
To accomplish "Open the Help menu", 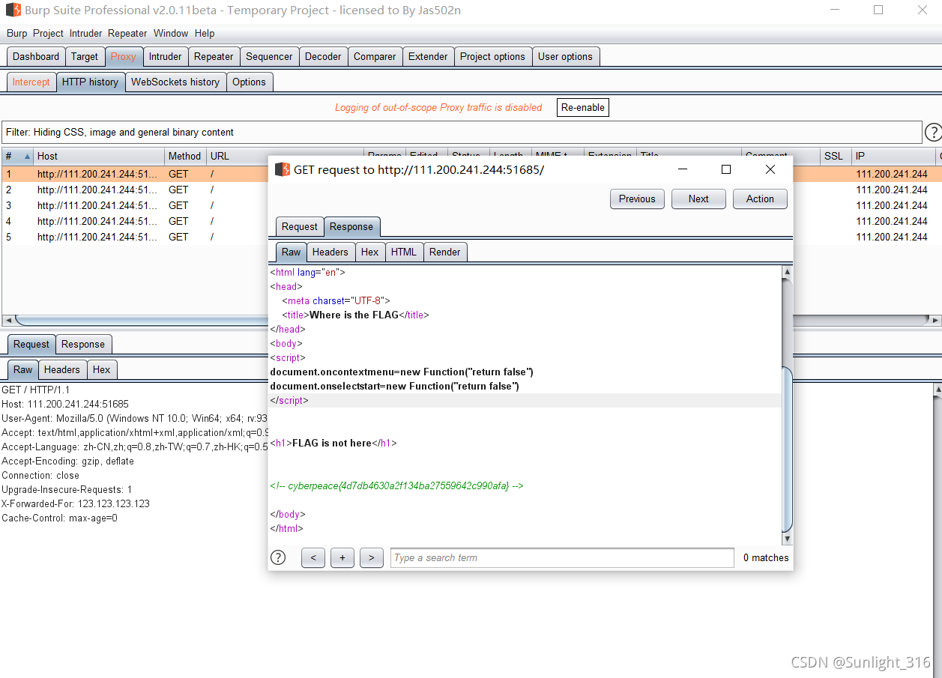I will coord(205,34).
